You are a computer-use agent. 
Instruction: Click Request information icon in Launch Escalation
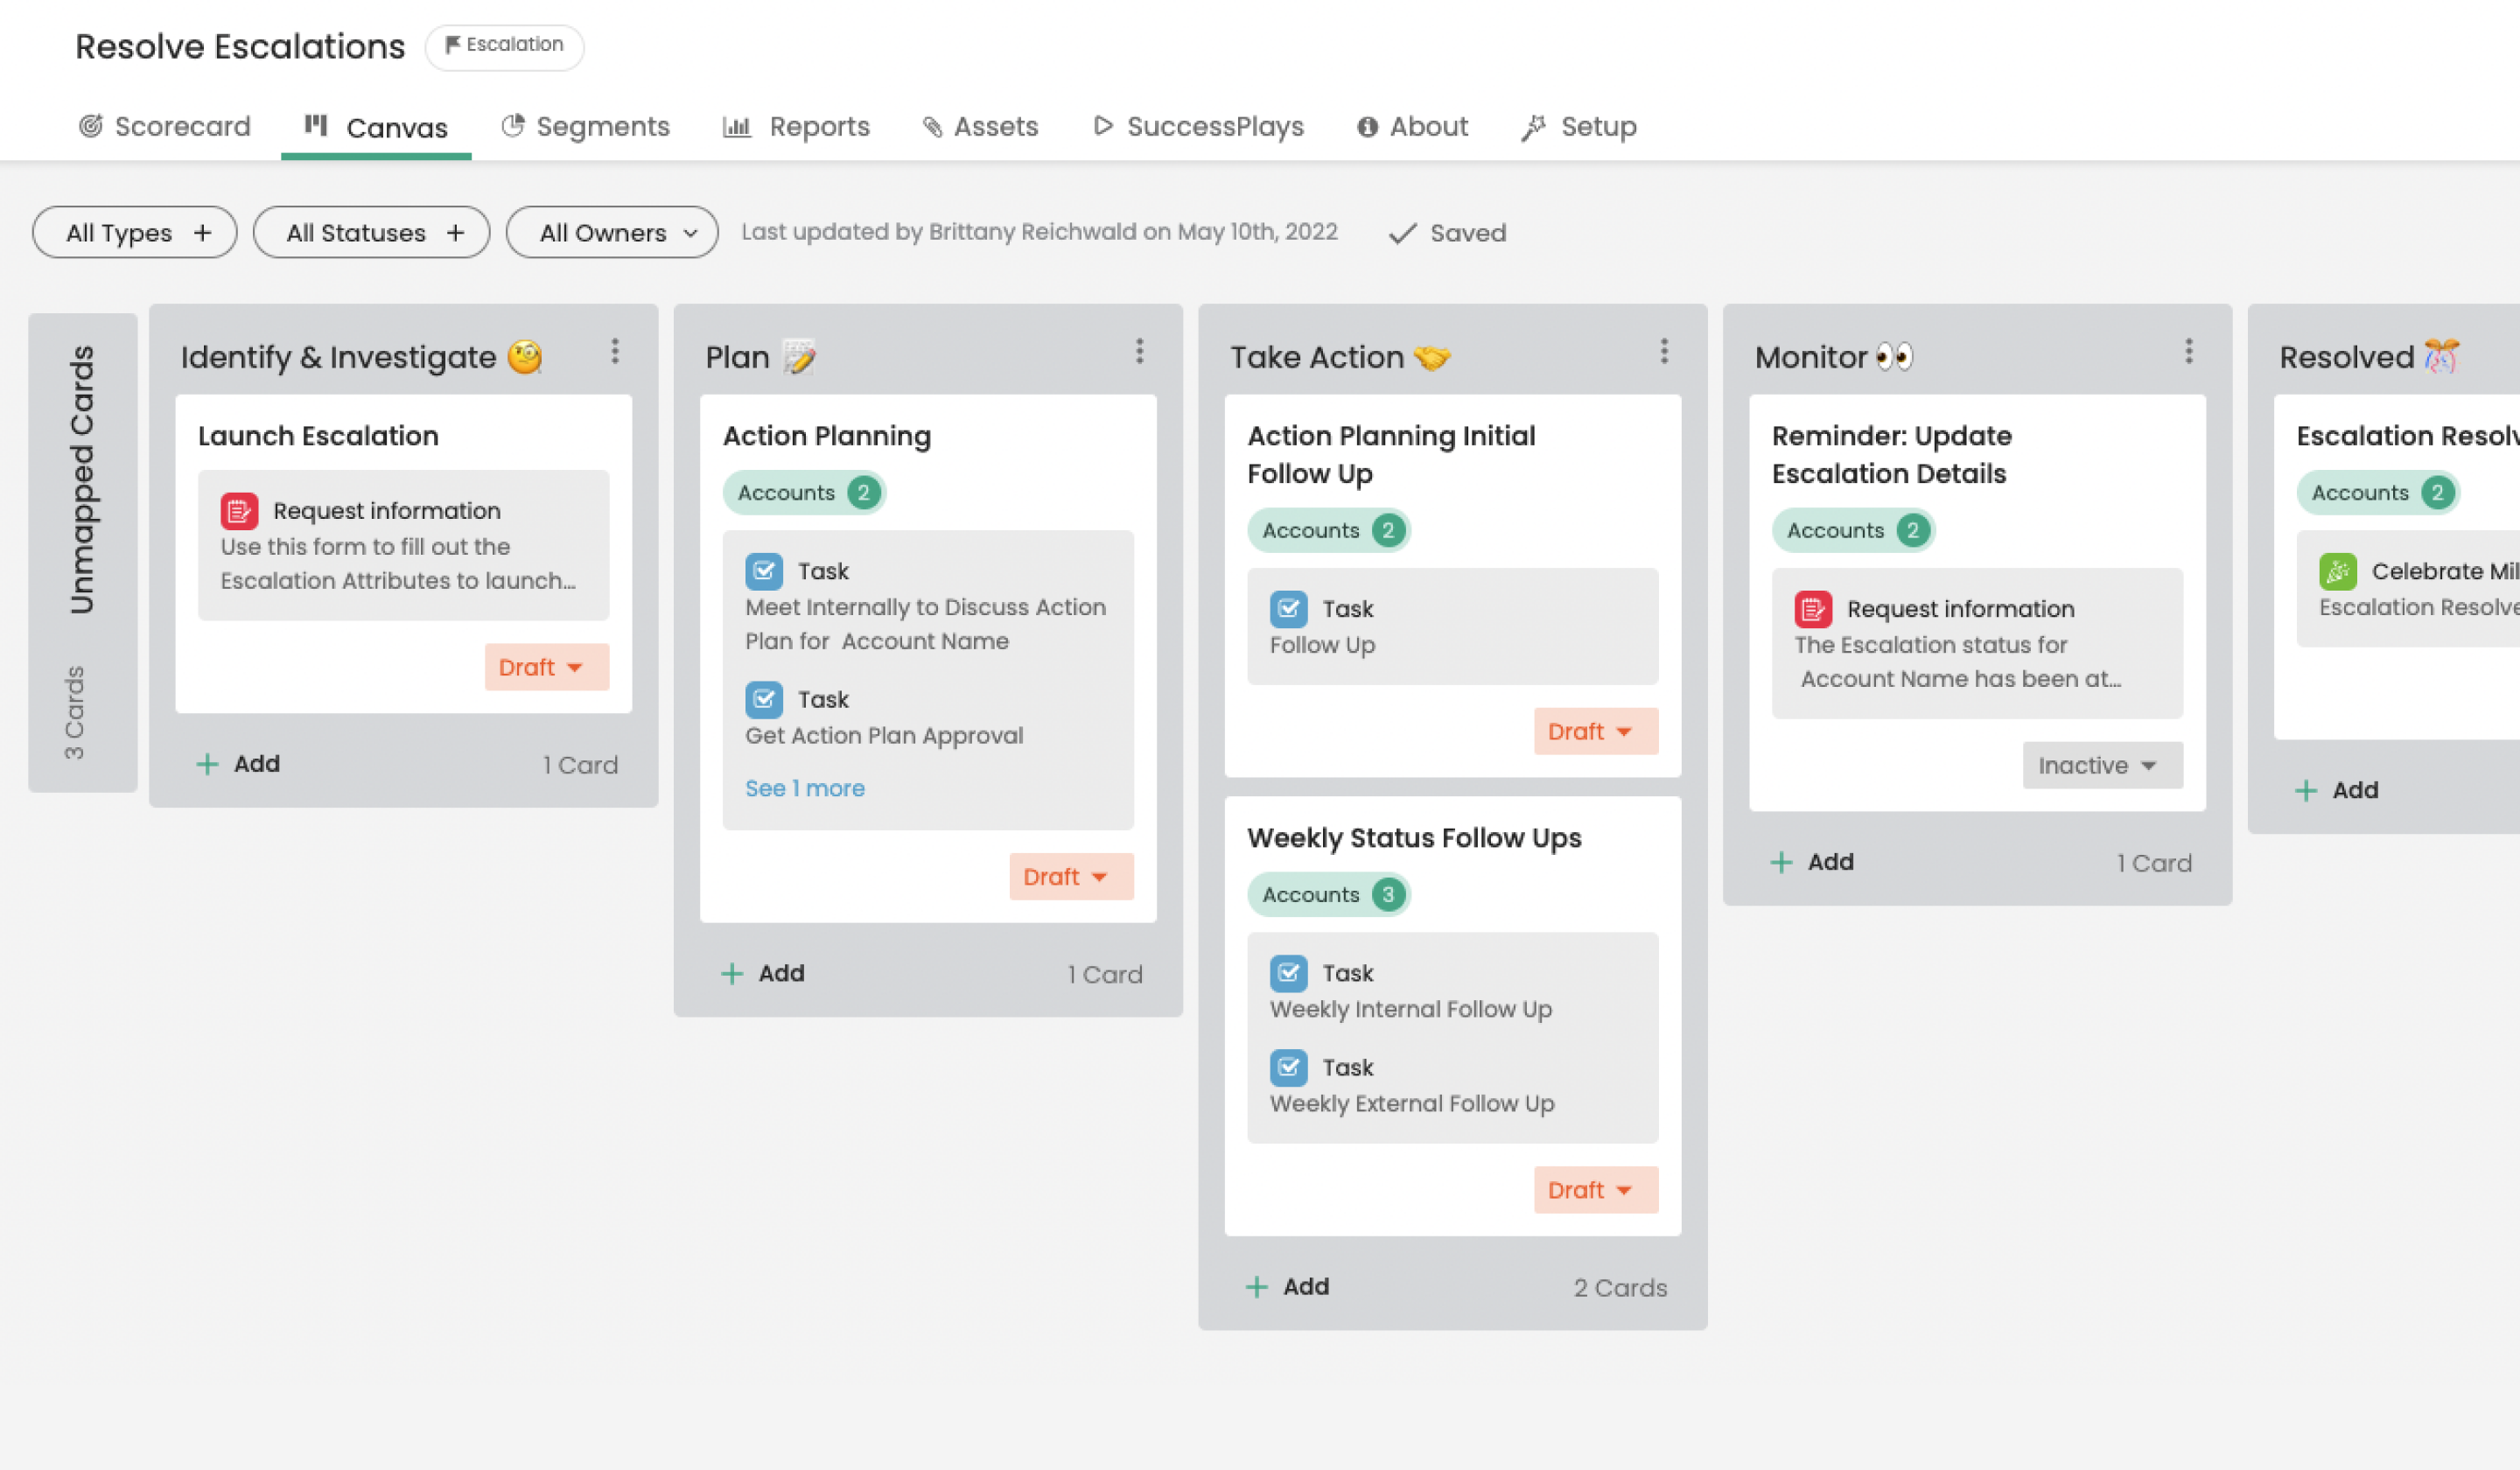pos(239,511)
